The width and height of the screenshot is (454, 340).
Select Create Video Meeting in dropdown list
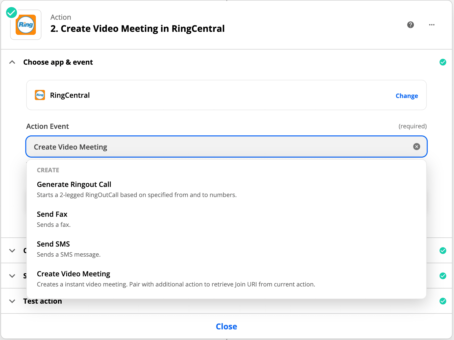(x=73, y=274)
